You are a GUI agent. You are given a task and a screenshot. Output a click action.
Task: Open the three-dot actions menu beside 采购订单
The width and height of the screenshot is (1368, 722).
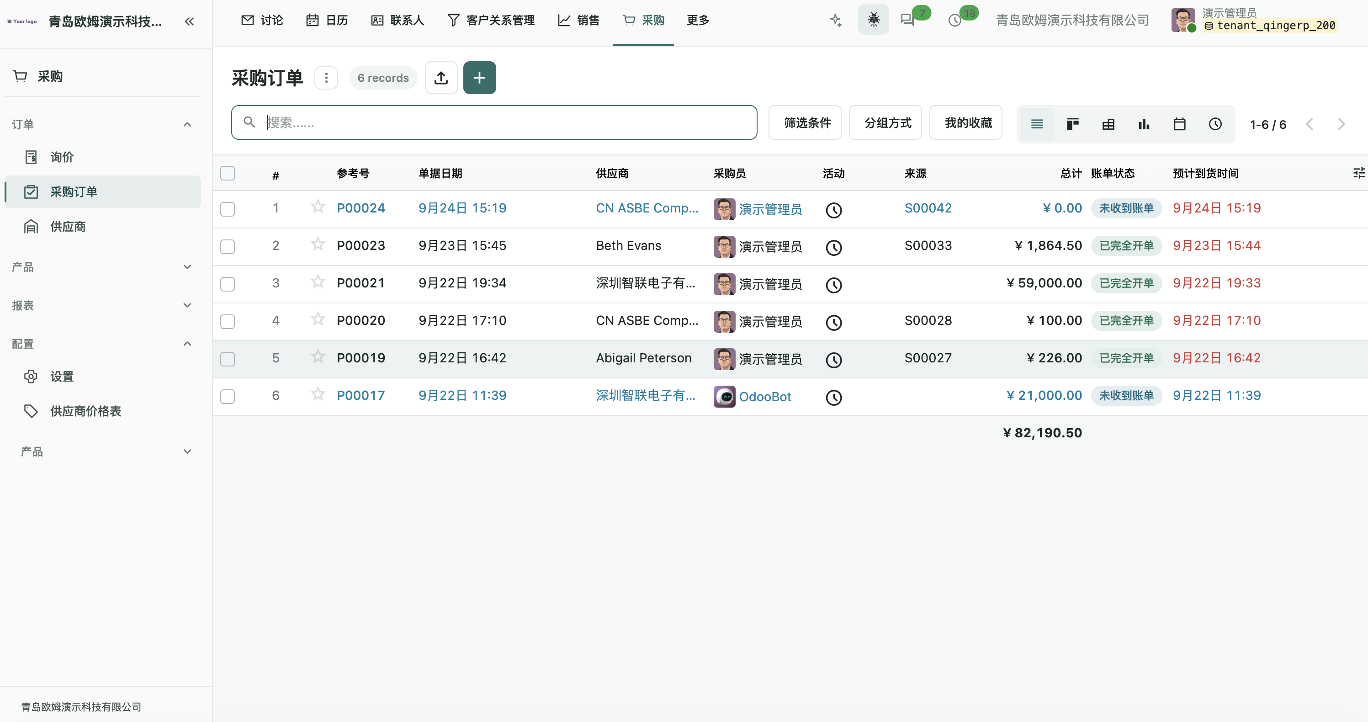click(326, 78)
